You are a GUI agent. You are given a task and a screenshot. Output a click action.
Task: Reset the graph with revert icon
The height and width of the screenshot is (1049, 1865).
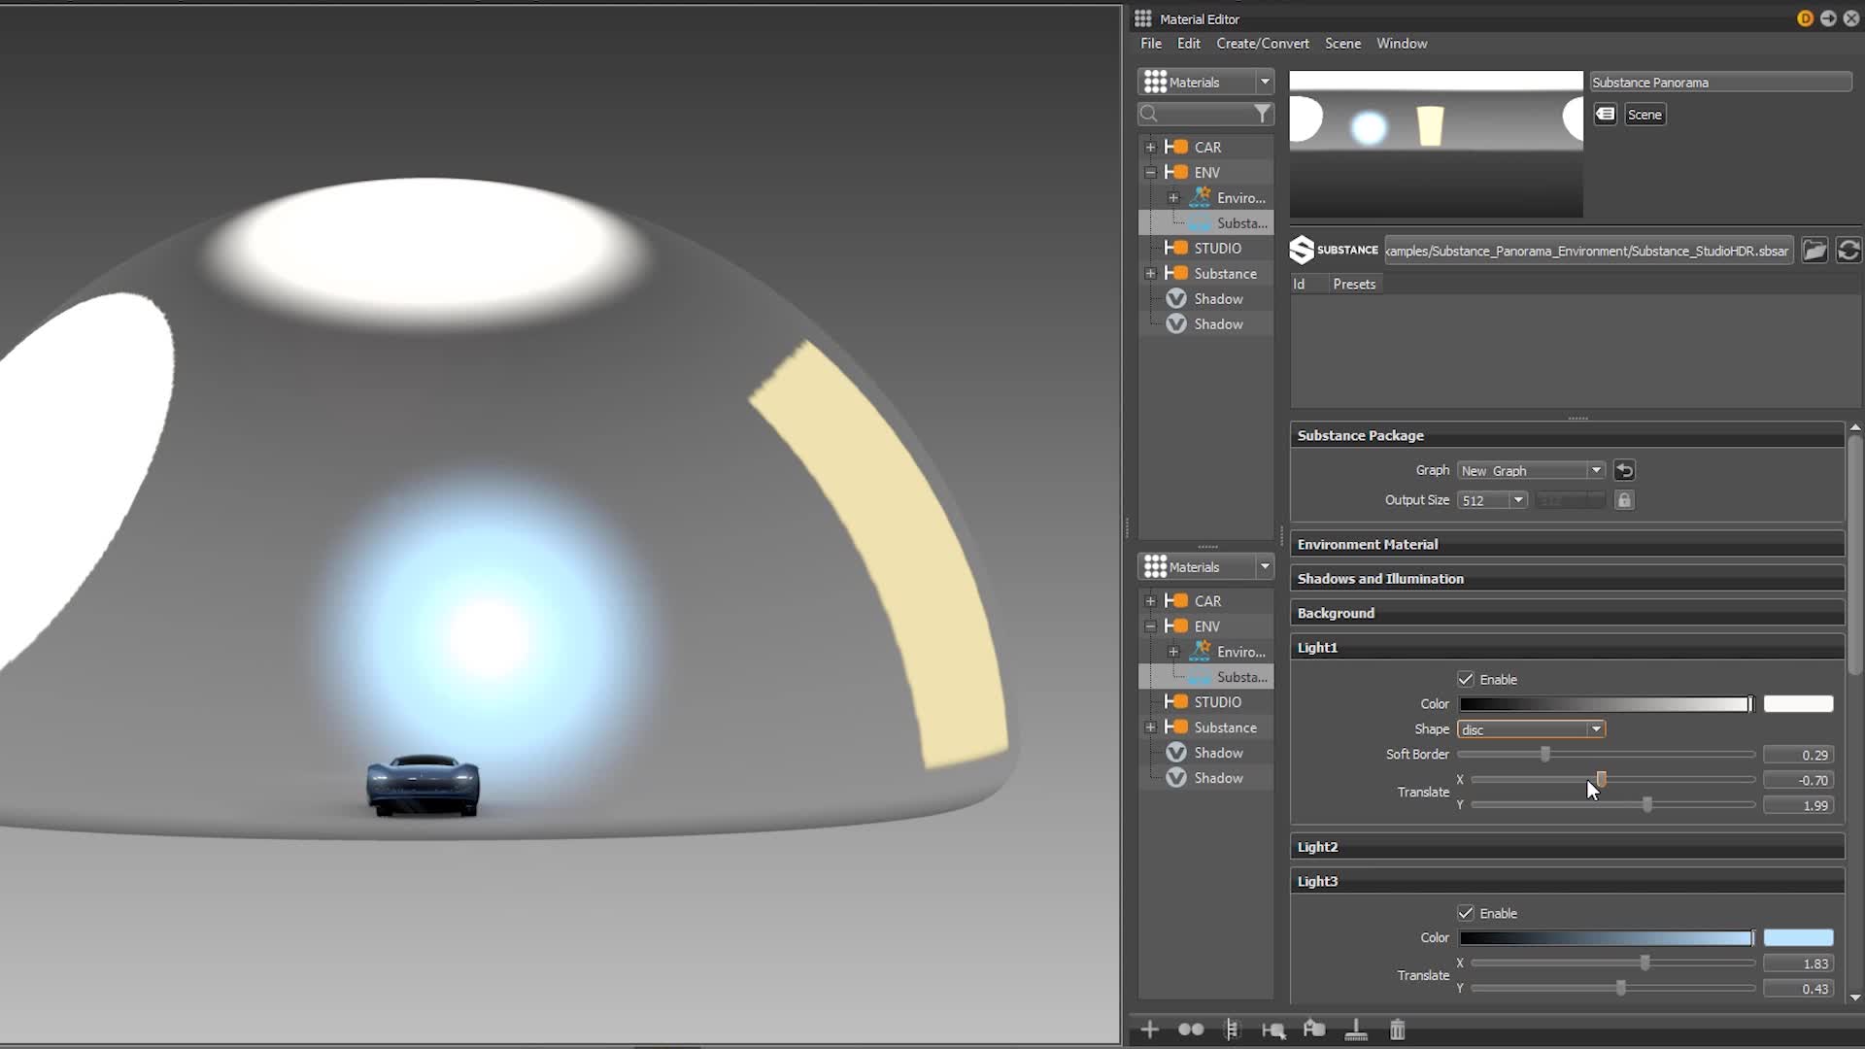[1624, 471]
